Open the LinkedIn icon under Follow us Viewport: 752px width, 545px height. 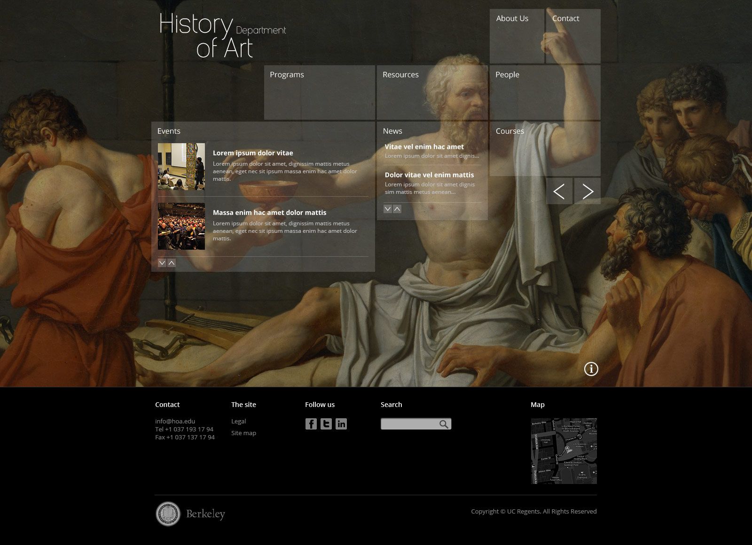tap(341, 424)
